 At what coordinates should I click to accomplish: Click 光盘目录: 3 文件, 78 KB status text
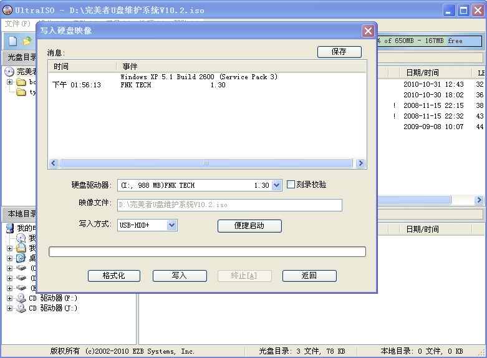[302, 351]
